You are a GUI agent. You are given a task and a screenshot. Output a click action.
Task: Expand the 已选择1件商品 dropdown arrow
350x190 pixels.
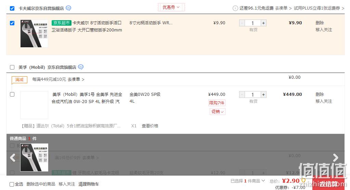[263, 180]
